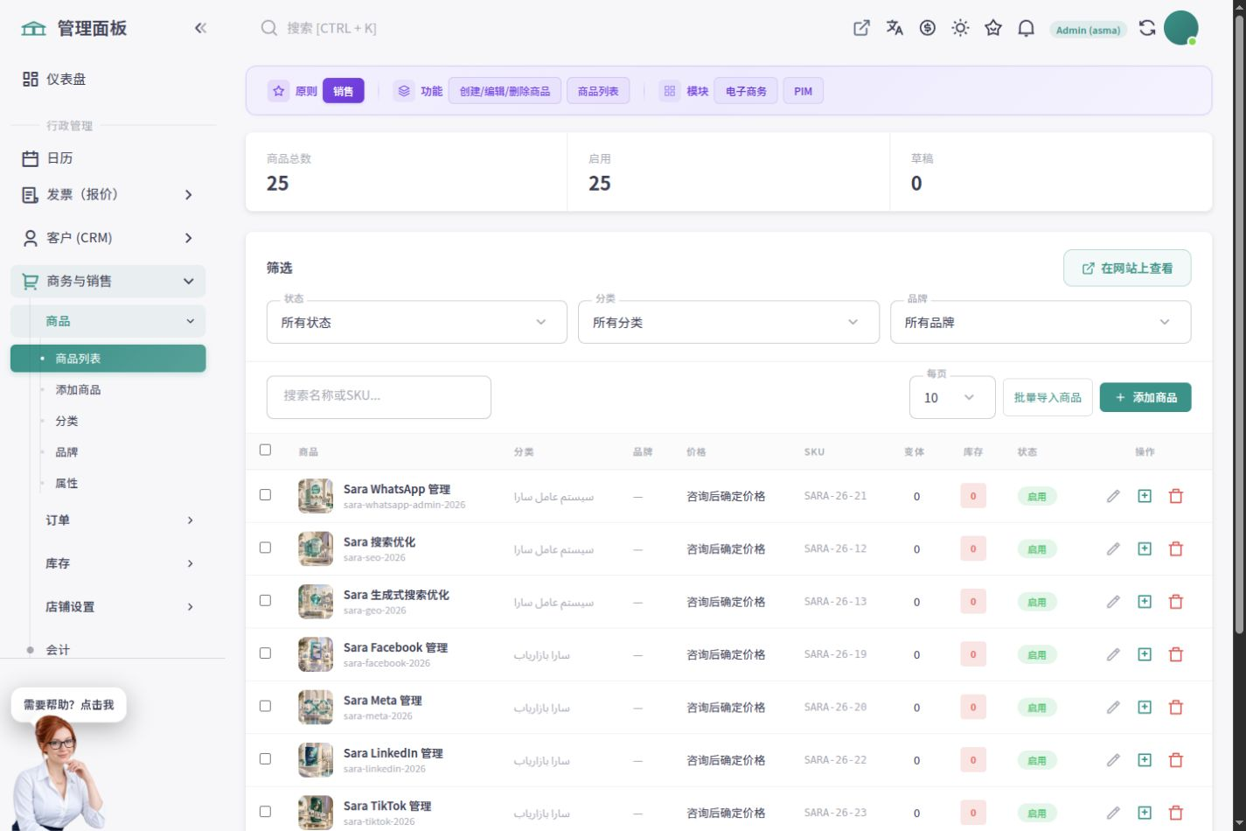The image size is (1246, 831).
Task: Delete the Sara WhatsApp 管理 product
Action: click(x=1176, y=496)
